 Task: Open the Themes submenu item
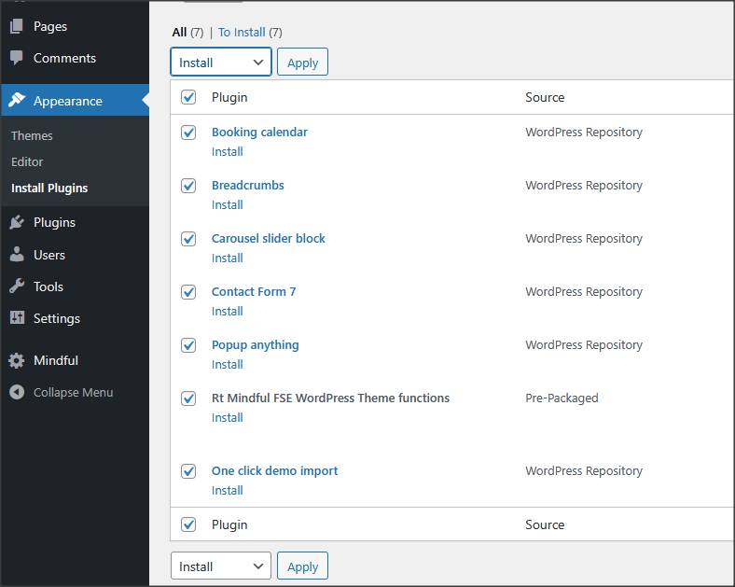coord(32,135)
